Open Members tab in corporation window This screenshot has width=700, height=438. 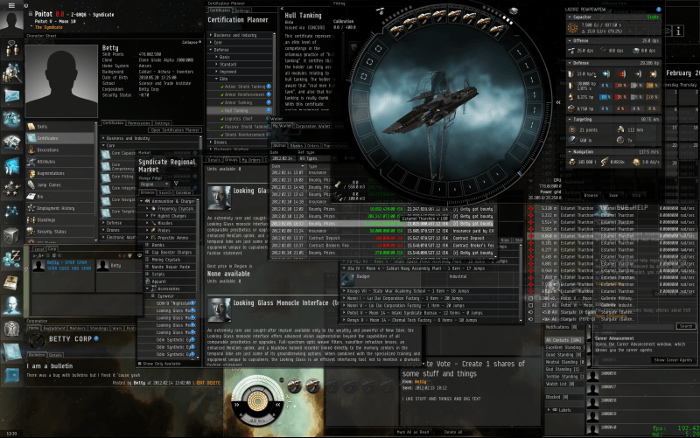pyautogui.click(x=77, y=328)
